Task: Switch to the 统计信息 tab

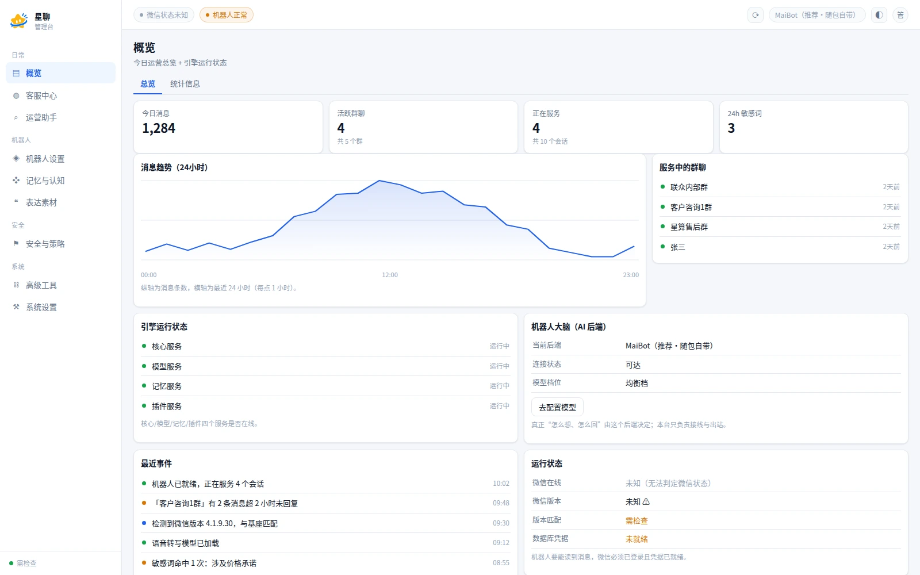Action: (185, 84)
